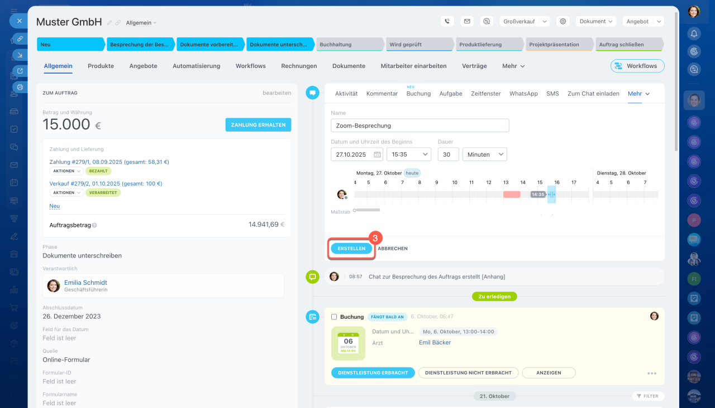Open the Großverkauf pipeline dropdown
The width and height of the screenshot is (715, 408).
525,21
